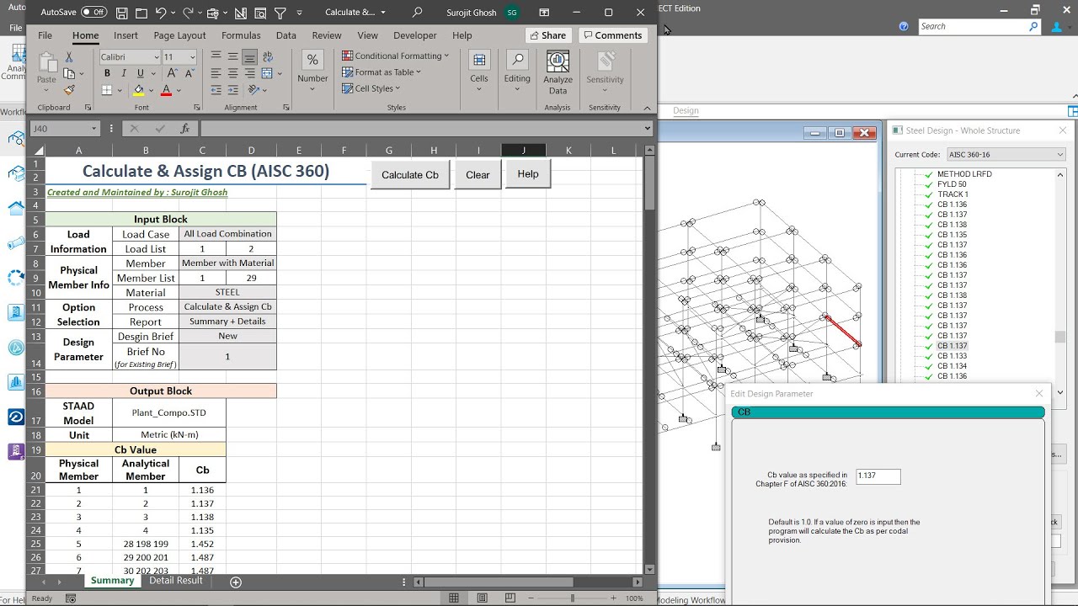Switch to the Detail Result sheet

click(x=176, y=581)
